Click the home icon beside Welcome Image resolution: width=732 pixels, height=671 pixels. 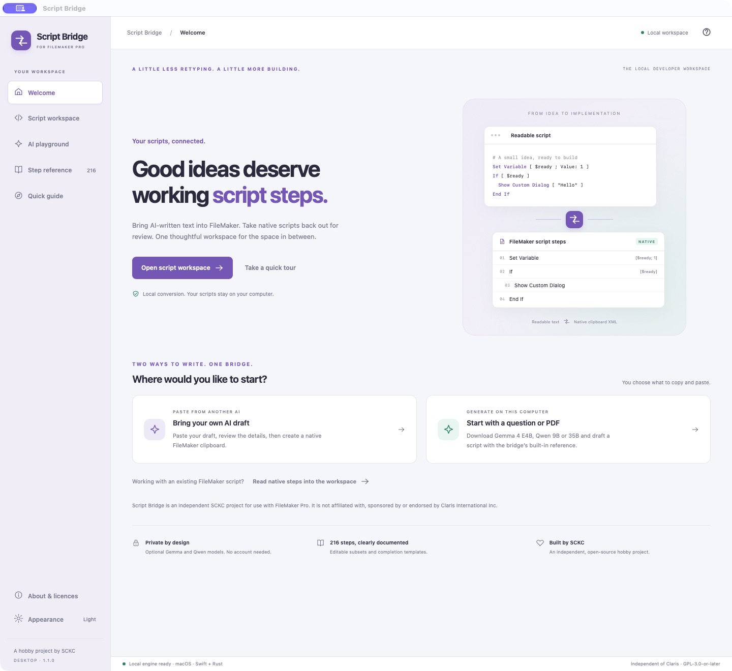click(x=19, y=92)
